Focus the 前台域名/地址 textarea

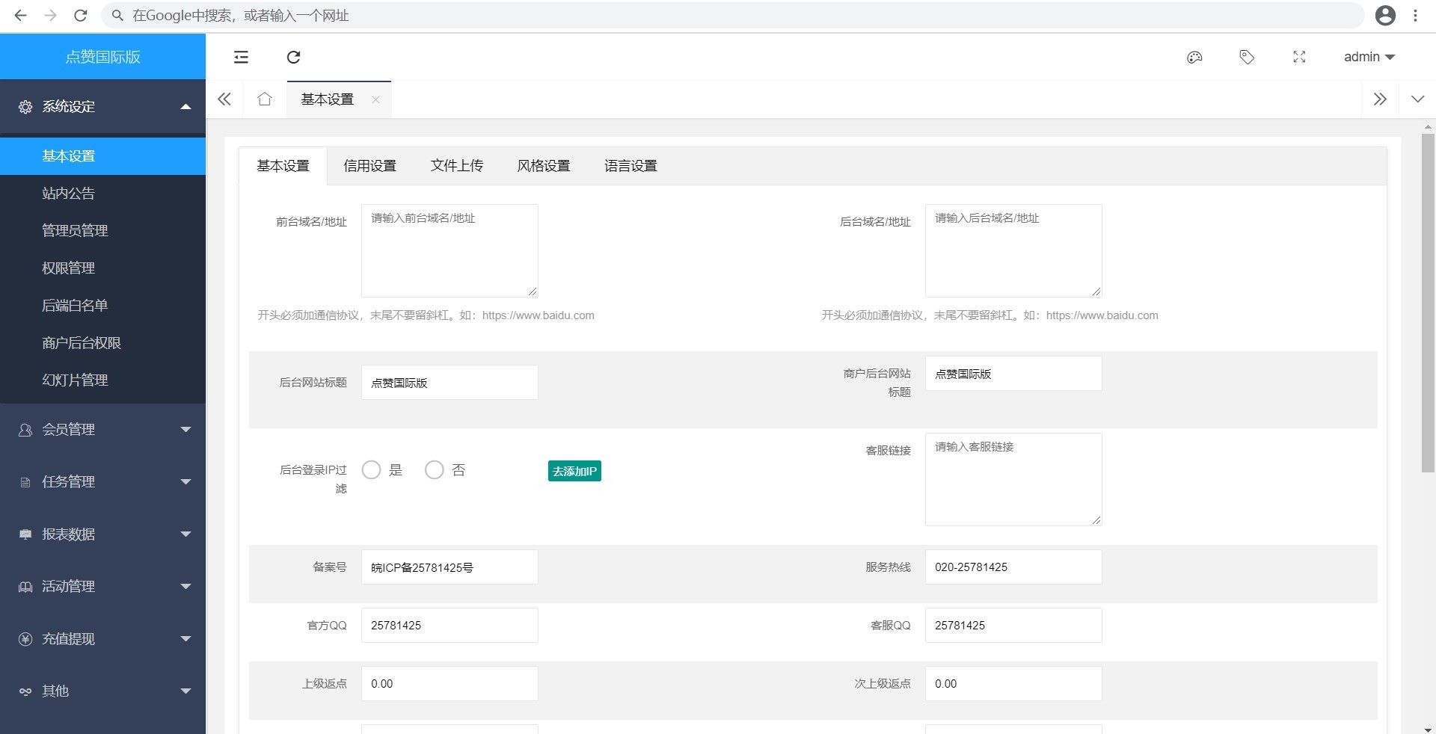(449, 250)
